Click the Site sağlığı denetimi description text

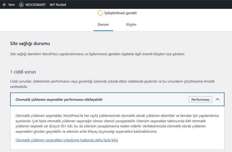(x=97, y=54)
